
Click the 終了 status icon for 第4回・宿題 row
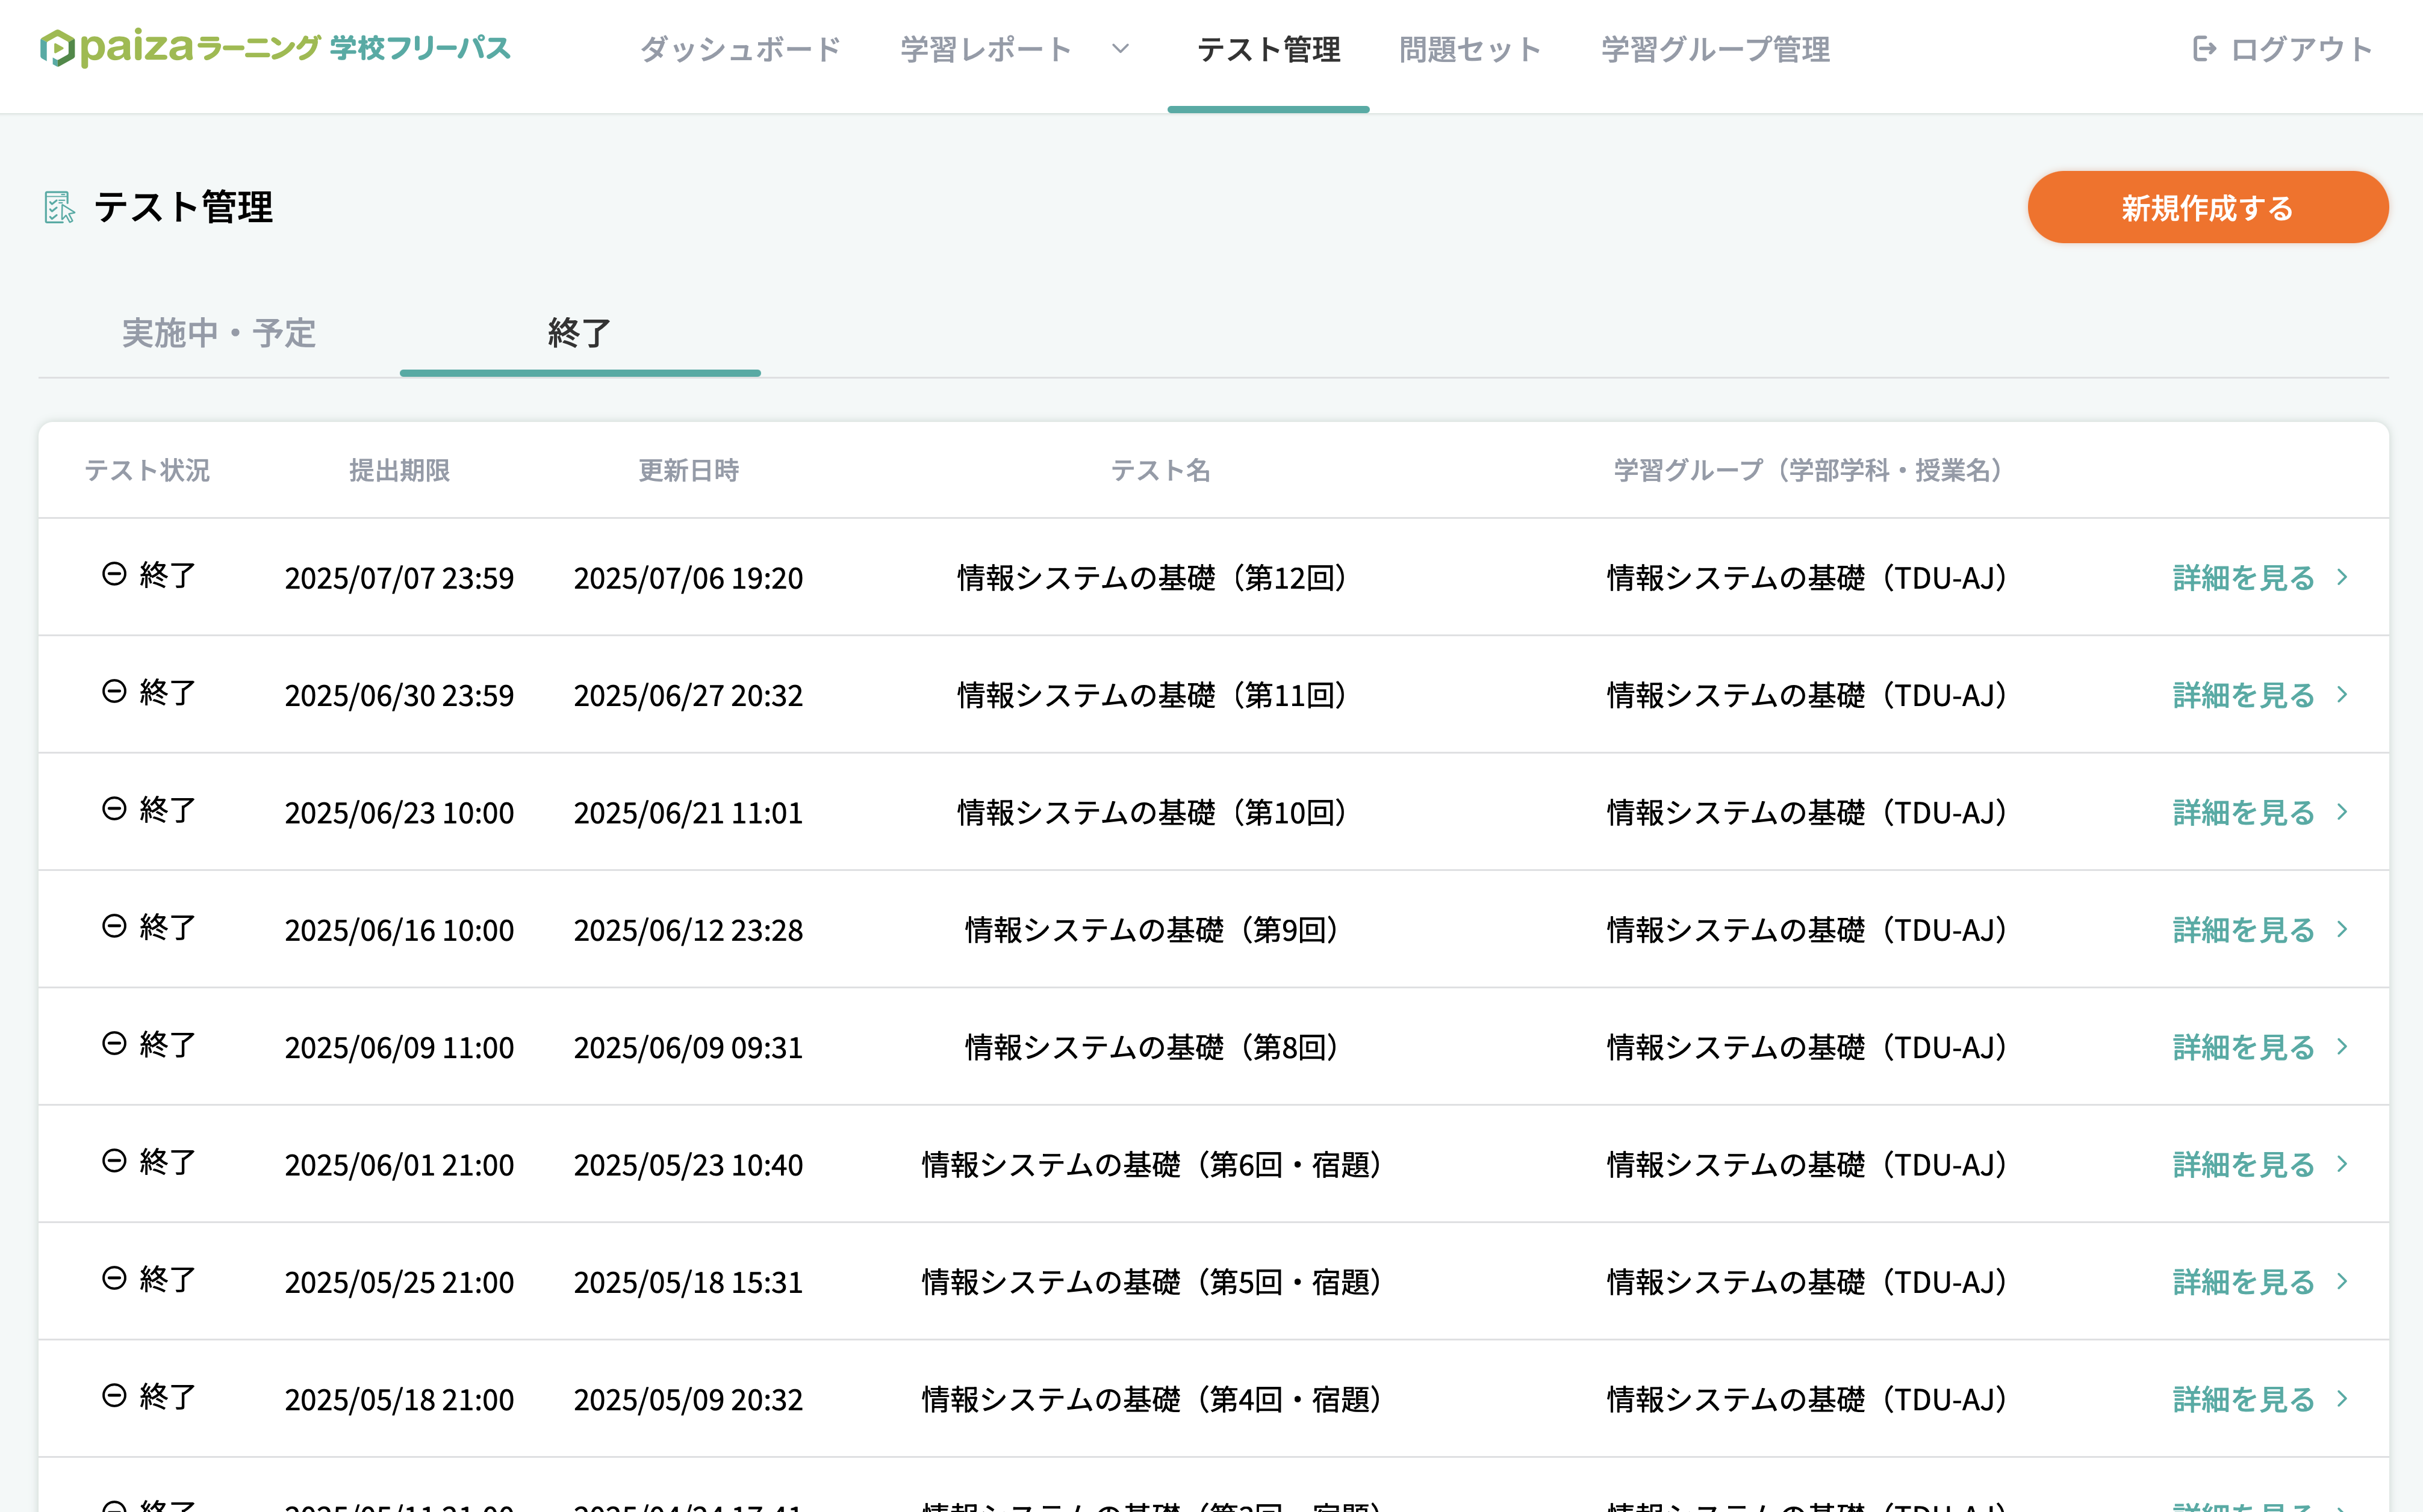tap(114, 1396)
